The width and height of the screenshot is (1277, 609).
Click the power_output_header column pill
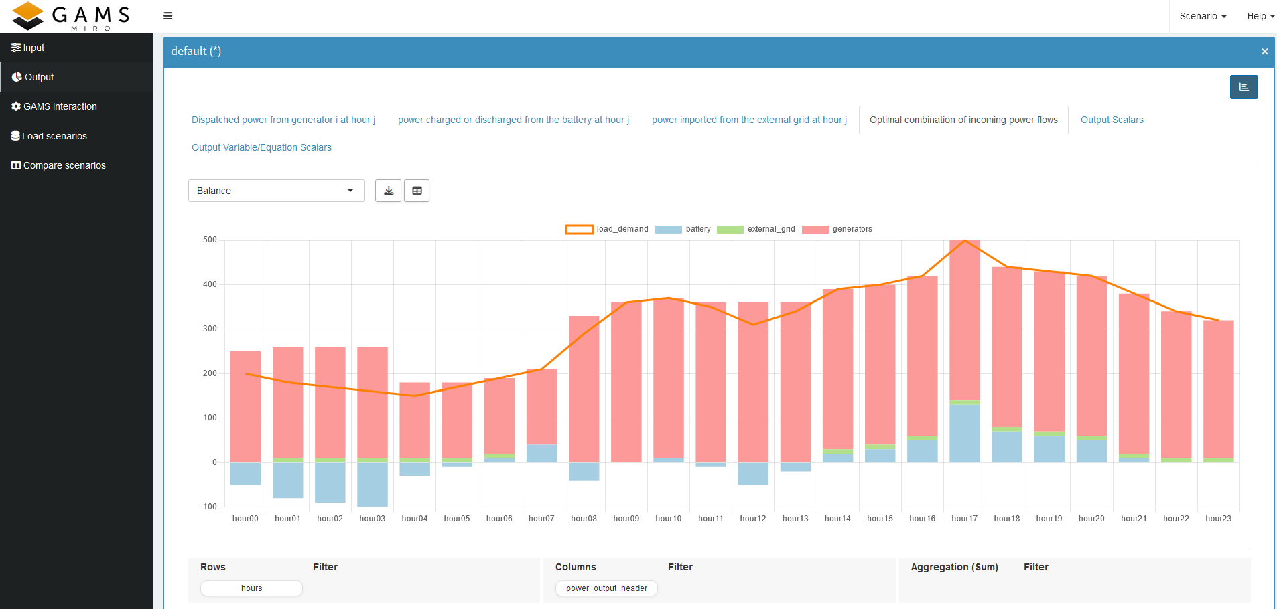pos(606,588)
